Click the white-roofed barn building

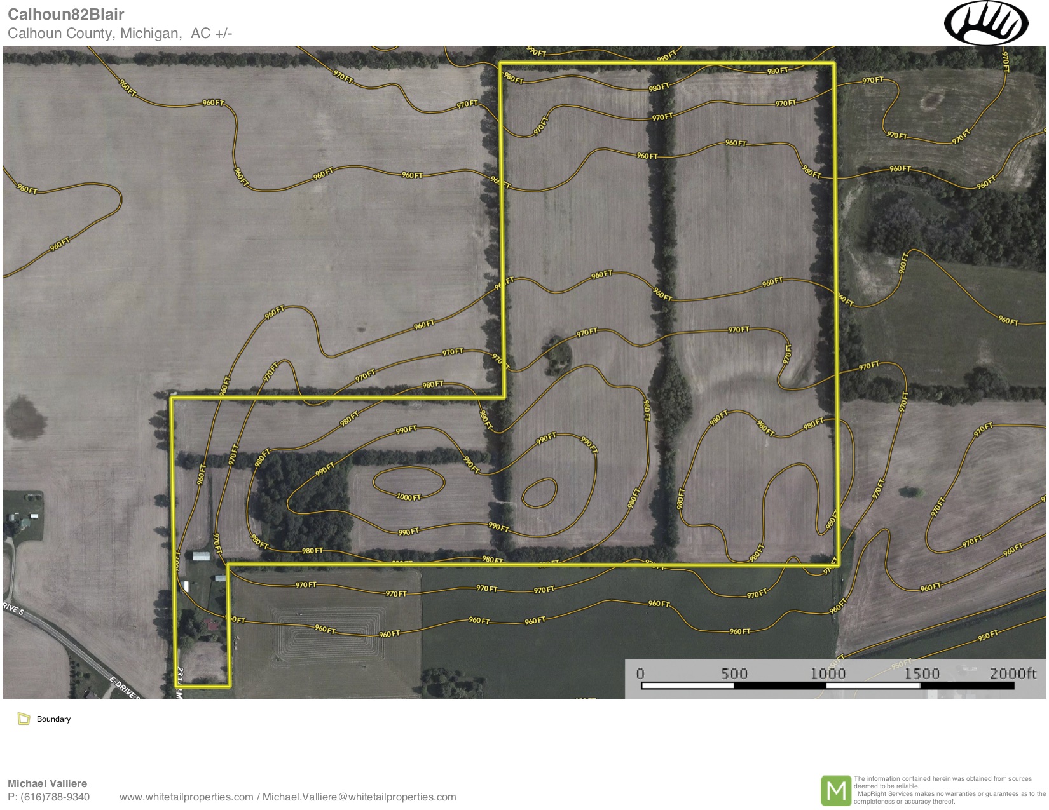pos(201,557)
